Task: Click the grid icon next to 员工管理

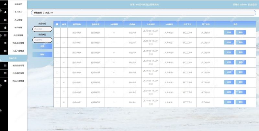Action: click(x=5, y=20)
